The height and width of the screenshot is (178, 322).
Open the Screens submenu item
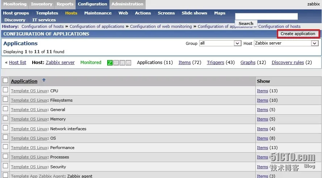tap(166, 13)
